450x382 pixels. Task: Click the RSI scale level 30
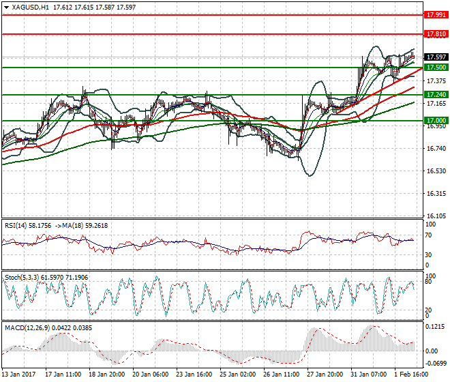coord(428,254)
